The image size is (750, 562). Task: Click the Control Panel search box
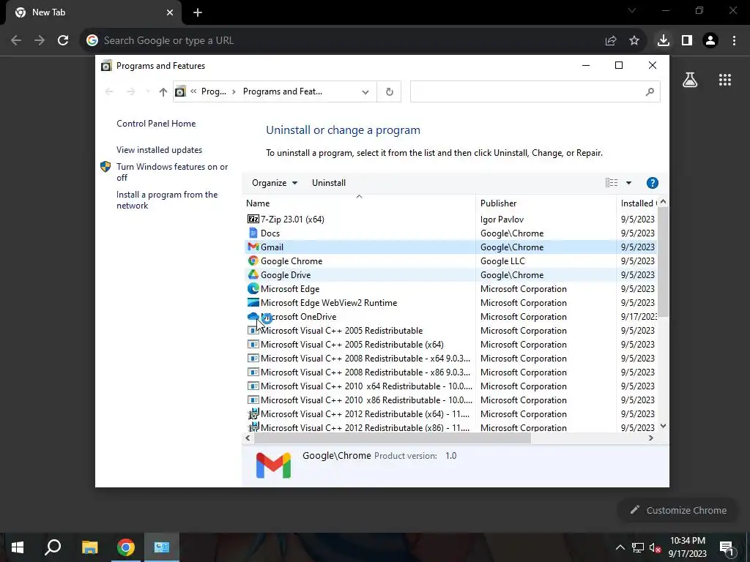pyautogui.click(x=535, y=91)
